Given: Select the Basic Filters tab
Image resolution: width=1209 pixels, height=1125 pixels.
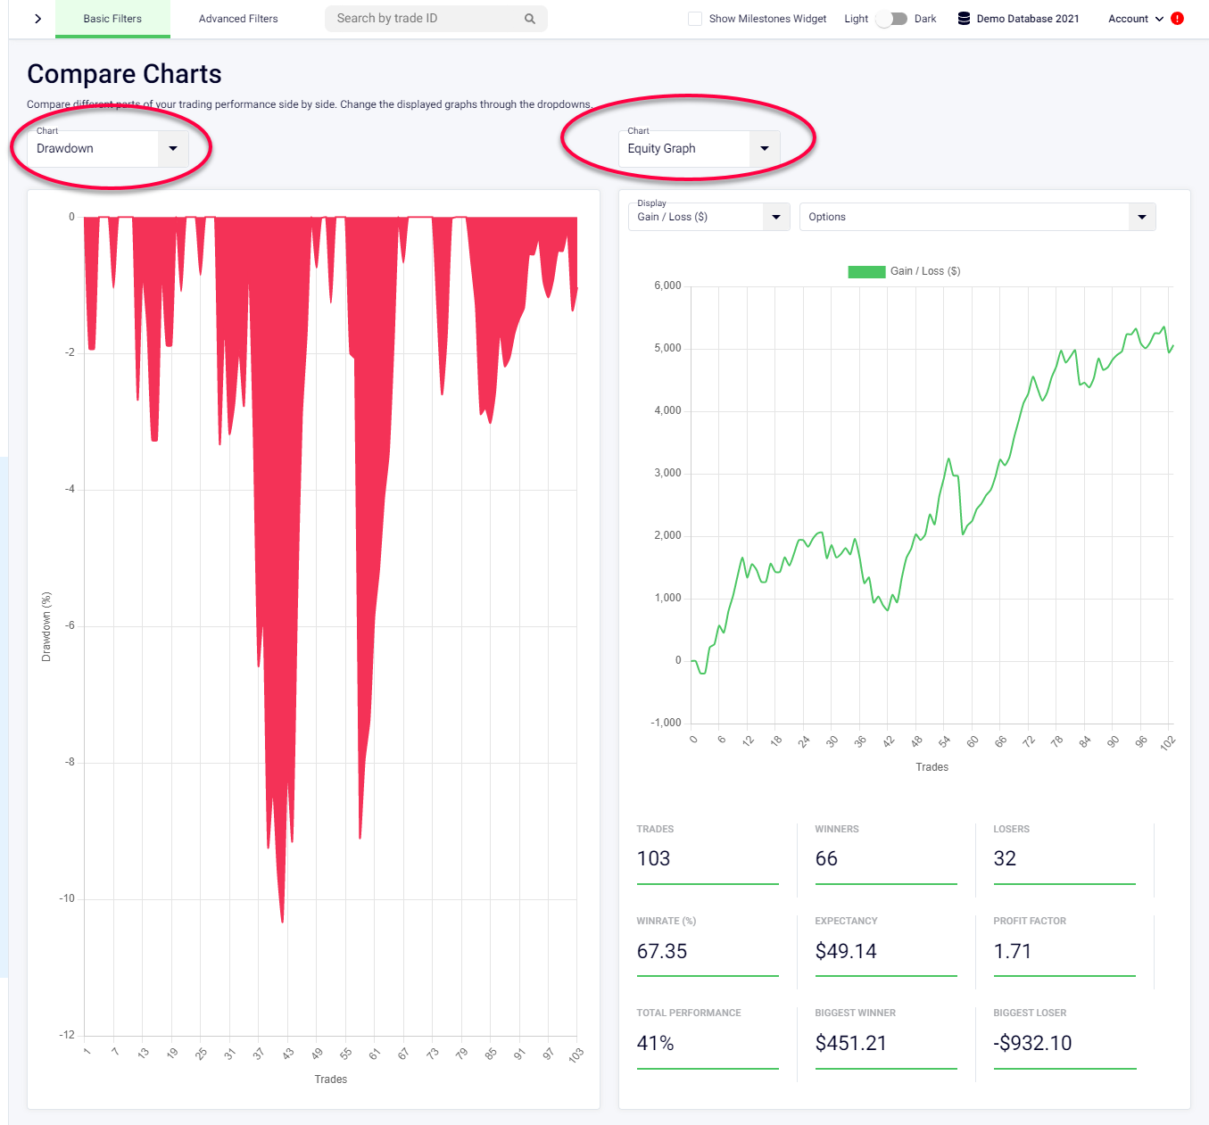Looking at the screenshot, I should 112,18.
